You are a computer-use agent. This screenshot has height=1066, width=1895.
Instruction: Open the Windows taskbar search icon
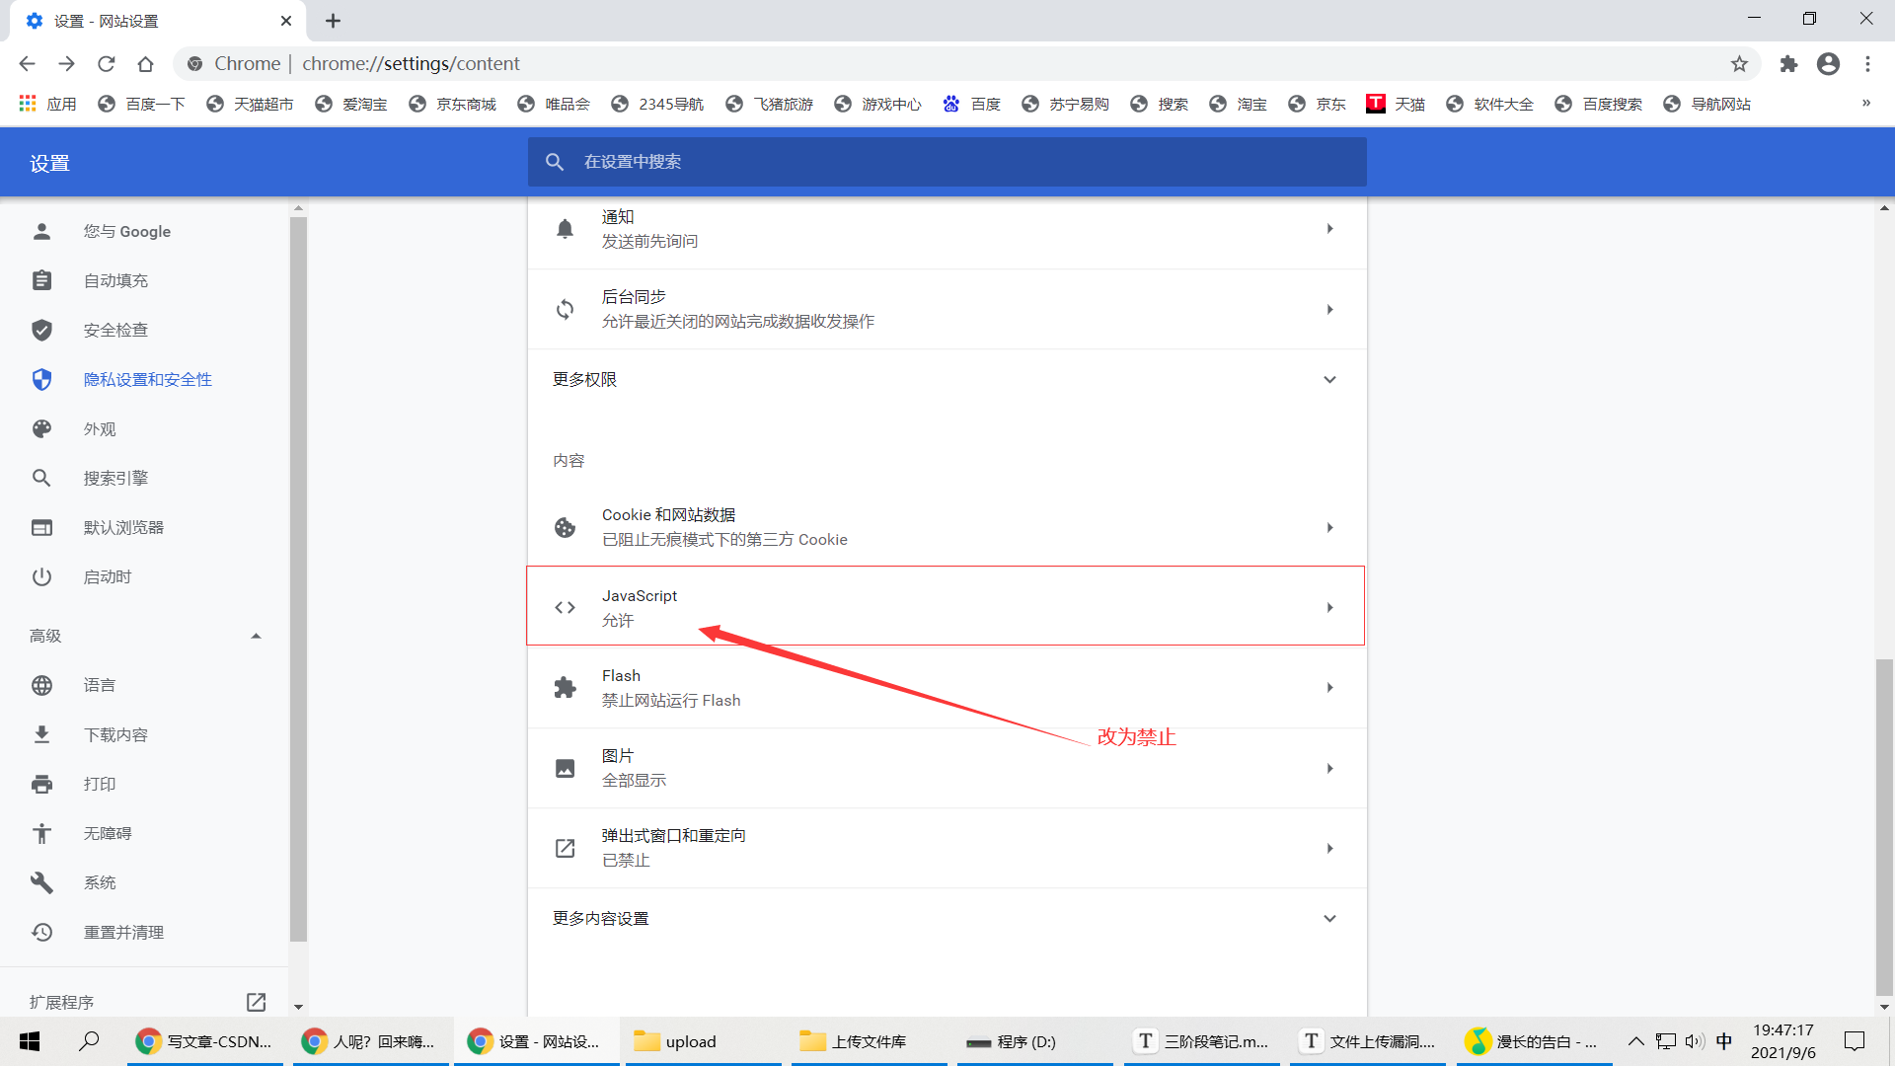click(x=89, y=1040)
